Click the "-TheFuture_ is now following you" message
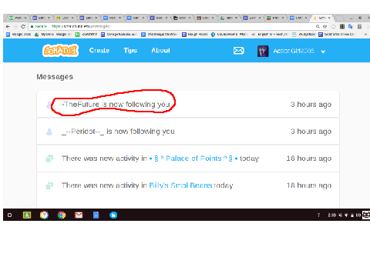The image size is (370, 277). coord(116,105)
